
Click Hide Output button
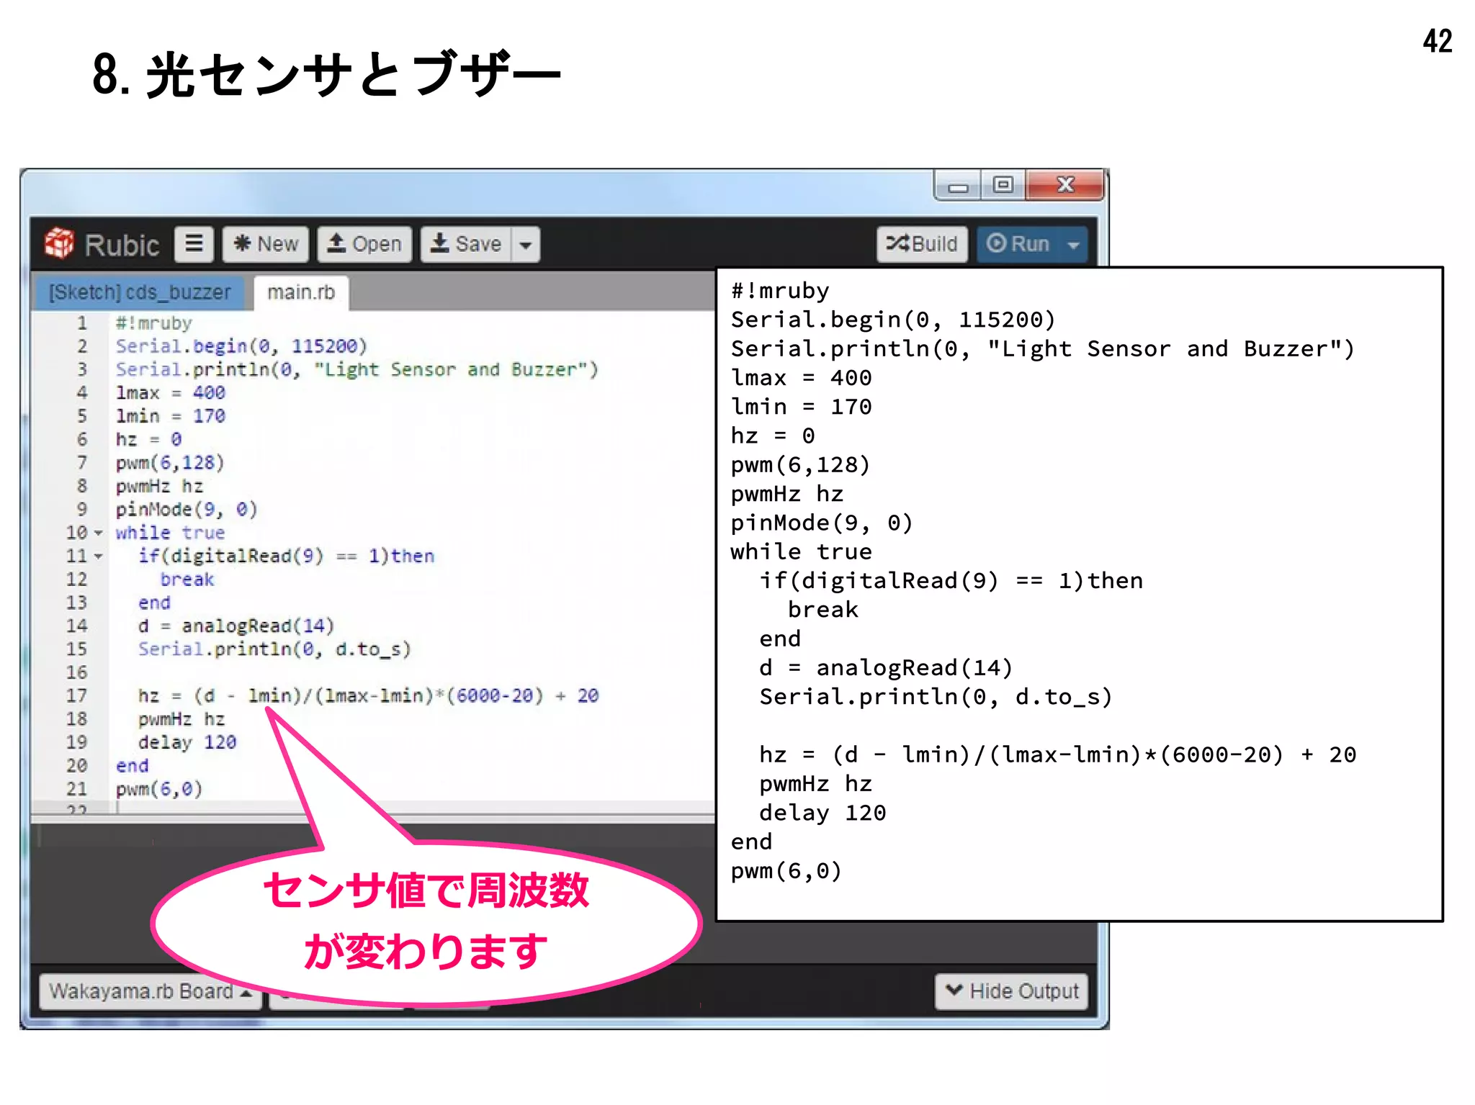(x=1011, y=991)
